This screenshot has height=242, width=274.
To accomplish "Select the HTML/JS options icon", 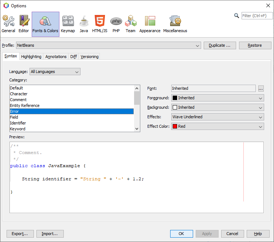I will click(99, 24).
